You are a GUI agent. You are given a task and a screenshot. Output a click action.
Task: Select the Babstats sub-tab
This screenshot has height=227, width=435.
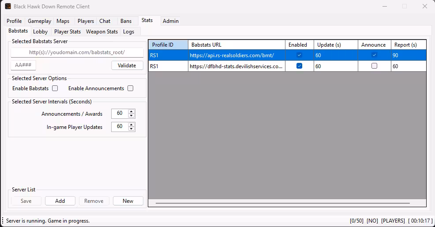[18, 31]
